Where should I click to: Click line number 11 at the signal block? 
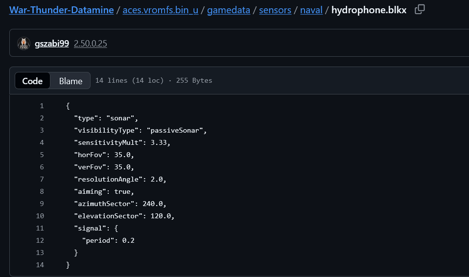[40, 228]
